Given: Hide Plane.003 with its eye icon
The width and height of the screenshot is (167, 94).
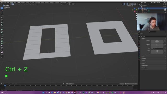Looking at the screenshot, I should (x=164, y=12).
